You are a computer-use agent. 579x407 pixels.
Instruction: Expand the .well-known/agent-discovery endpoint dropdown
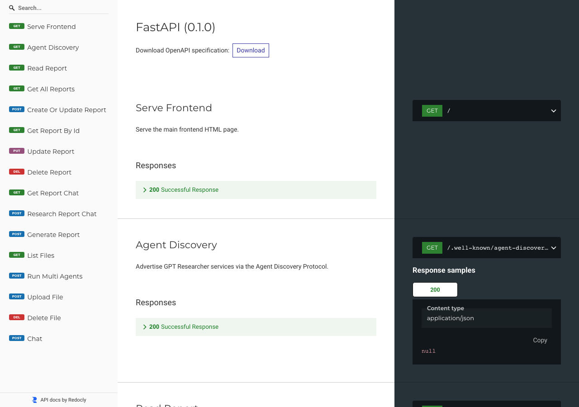click(x=487, y=248)
